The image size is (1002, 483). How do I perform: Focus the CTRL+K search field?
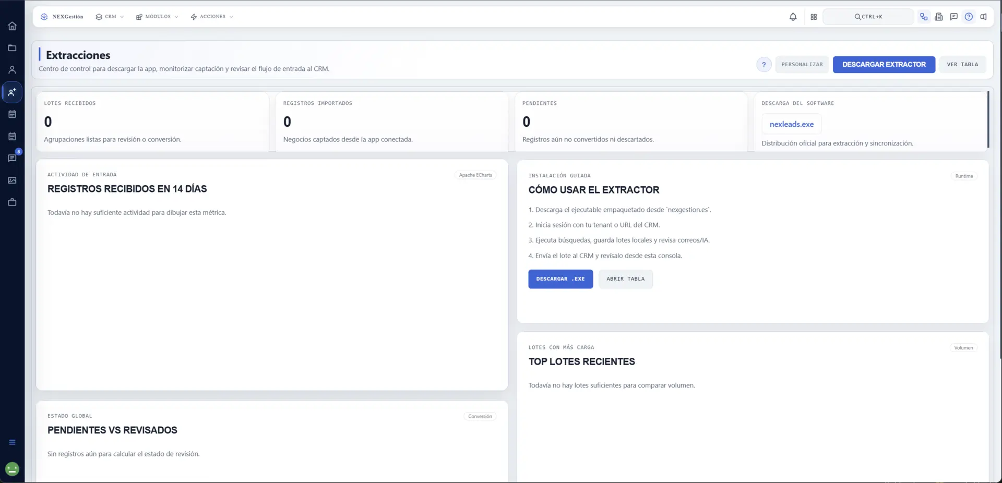pyautogui.click(x=868, y=17)
